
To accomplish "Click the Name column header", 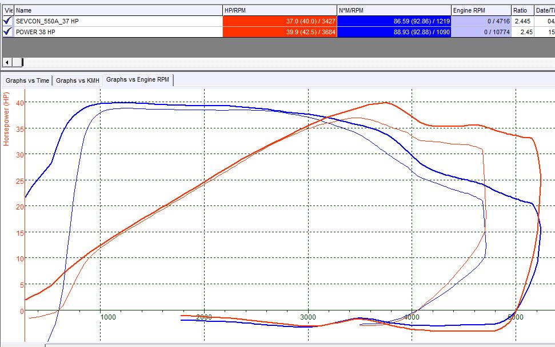I will pos(117,10).
